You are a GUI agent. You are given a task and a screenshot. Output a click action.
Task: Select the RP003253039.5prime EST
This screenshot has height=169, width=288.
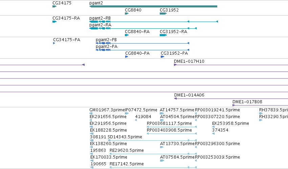point(196,161)
